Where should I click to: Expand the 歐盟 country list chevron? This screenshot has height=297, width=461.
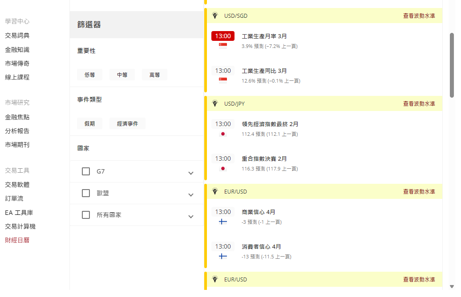191,195
